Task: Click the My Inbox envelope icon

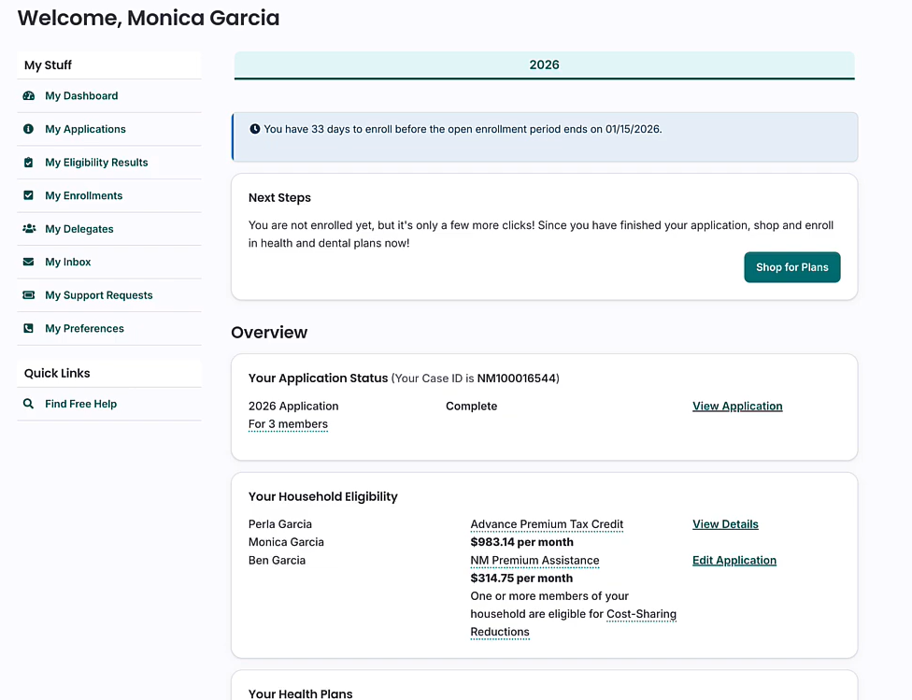Action: pos(28,263)
